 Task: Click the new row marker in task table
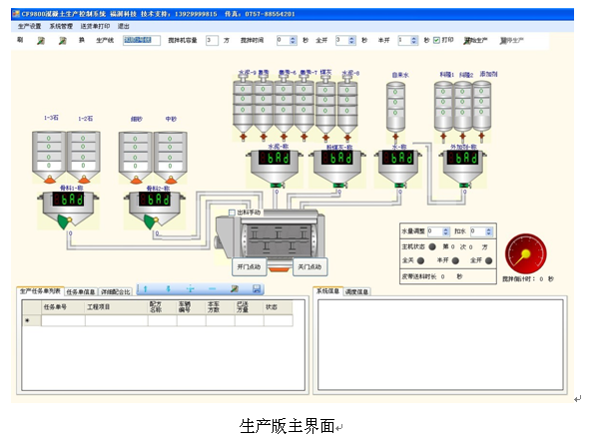pos(31,320)
